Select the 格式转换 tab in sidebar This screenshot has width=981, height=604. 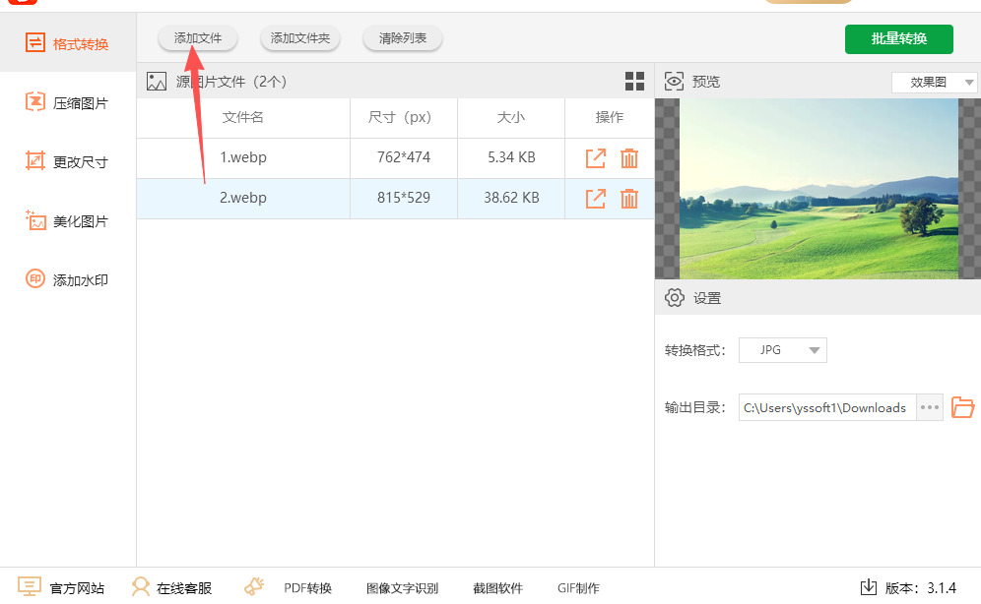(x=67, y=44)
